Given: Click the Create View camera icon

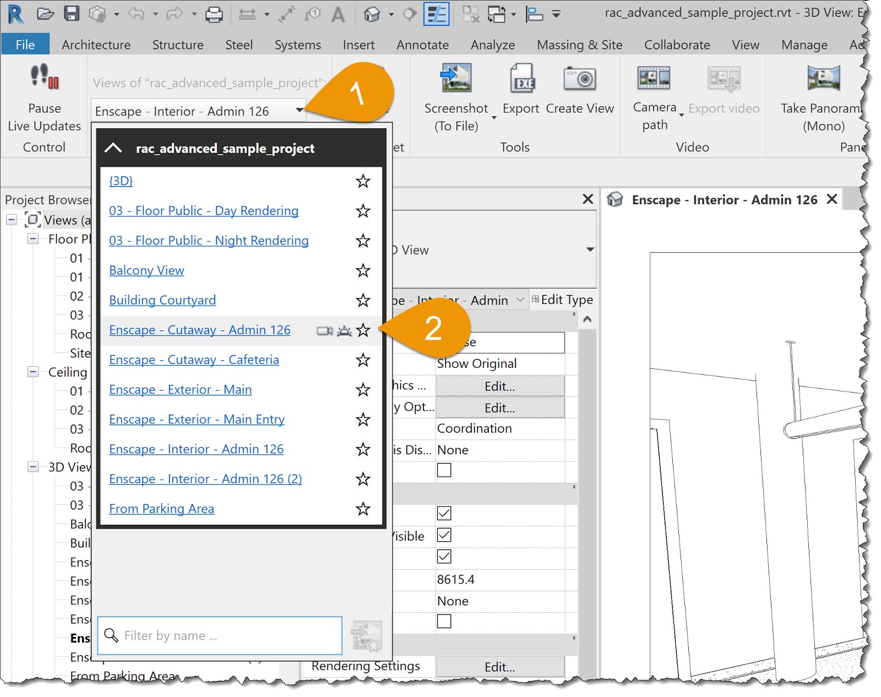Looking at the screenshot, I should [x=579, y=79].
